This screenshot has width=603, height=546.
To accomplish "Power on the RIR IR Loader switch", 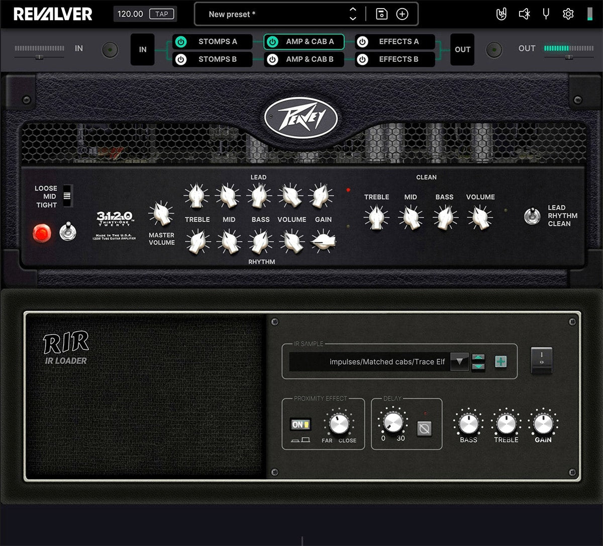I will coord(541,361).
